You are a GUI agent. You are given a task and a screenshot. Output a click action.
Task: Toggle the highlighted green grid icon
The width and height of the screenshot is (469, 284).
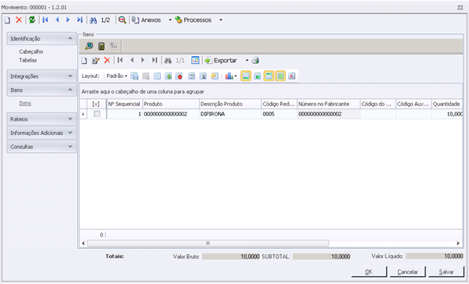280,76
